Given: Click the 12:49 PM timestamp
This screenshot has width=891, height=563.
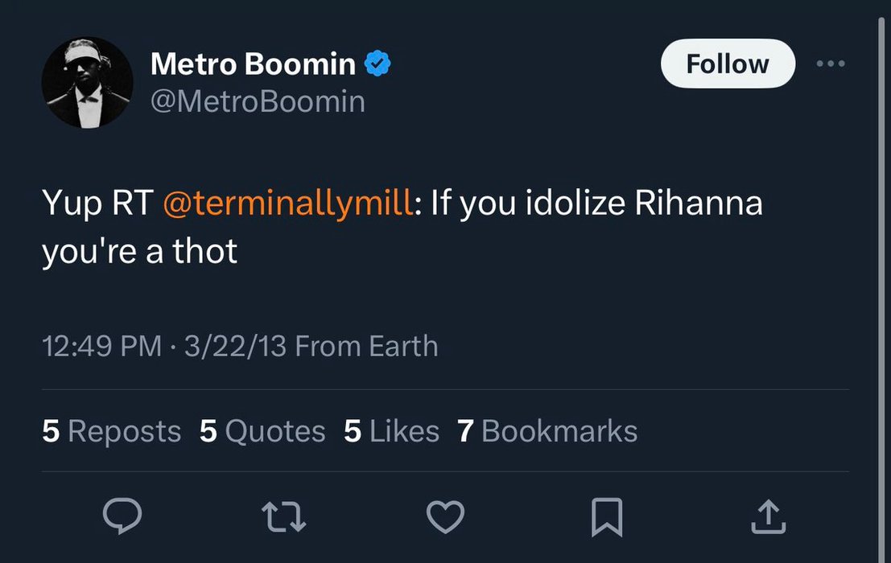Looking at the screenshot, I should [102, 346].
